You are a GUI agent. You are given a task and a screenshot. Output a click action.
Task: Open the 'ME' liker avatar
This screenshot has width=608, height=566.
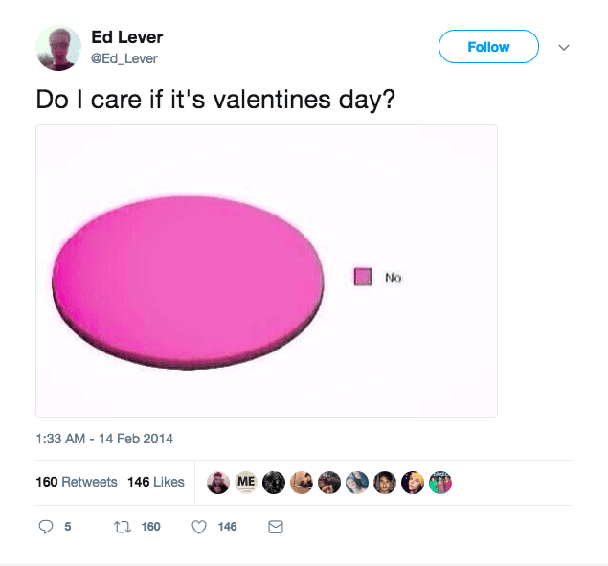[246, 483]
